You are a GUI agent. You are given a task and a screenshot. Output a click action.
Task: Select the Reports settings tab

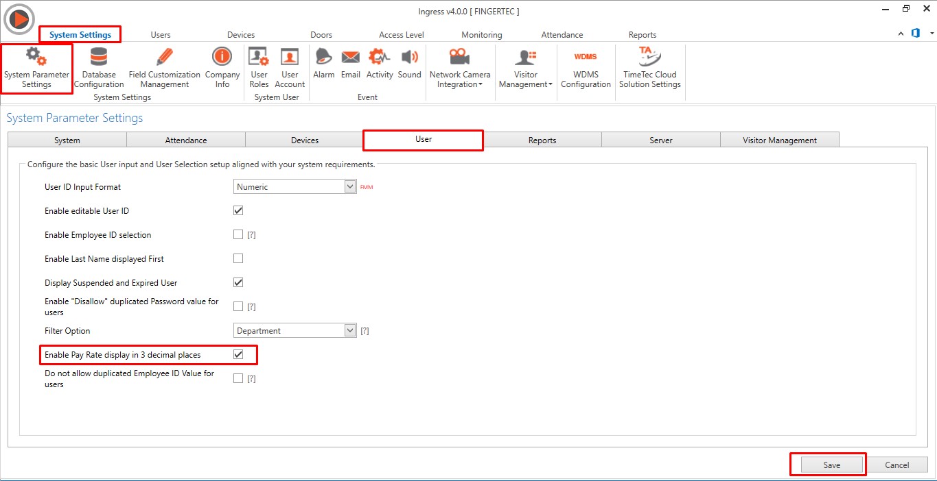tap(542, 140)
